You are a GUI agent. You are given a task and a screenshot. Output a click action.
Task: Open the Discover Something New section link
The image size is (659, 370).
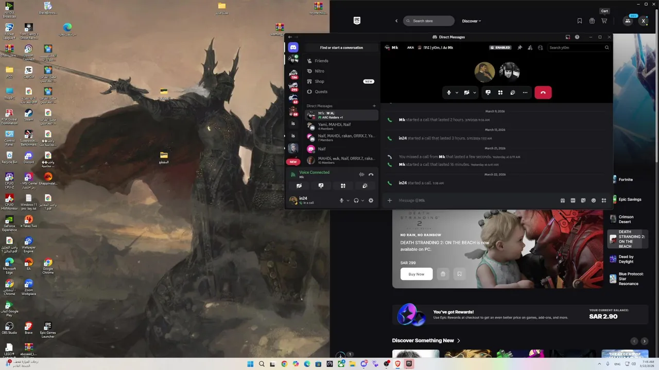[x=426, y=340]
